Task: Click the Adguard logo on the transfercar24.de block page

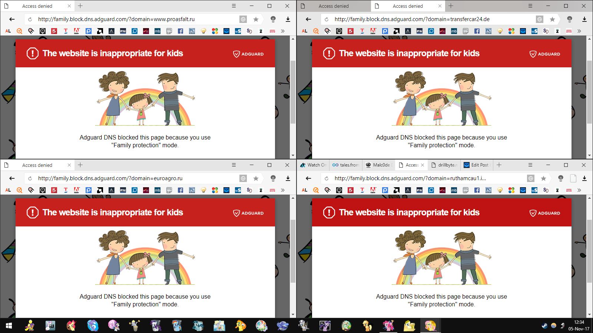Action: click(545, 54)
